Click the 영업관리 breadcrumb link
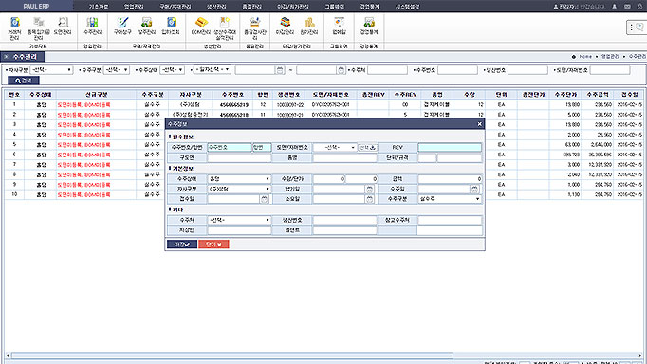This screenshot has height=364, width=647. pos(610,57)
